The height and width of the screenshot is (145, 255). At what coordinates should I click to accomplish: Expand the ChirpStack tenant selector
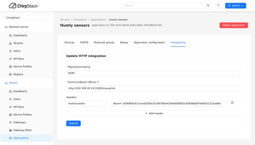(x=26, y=18)
